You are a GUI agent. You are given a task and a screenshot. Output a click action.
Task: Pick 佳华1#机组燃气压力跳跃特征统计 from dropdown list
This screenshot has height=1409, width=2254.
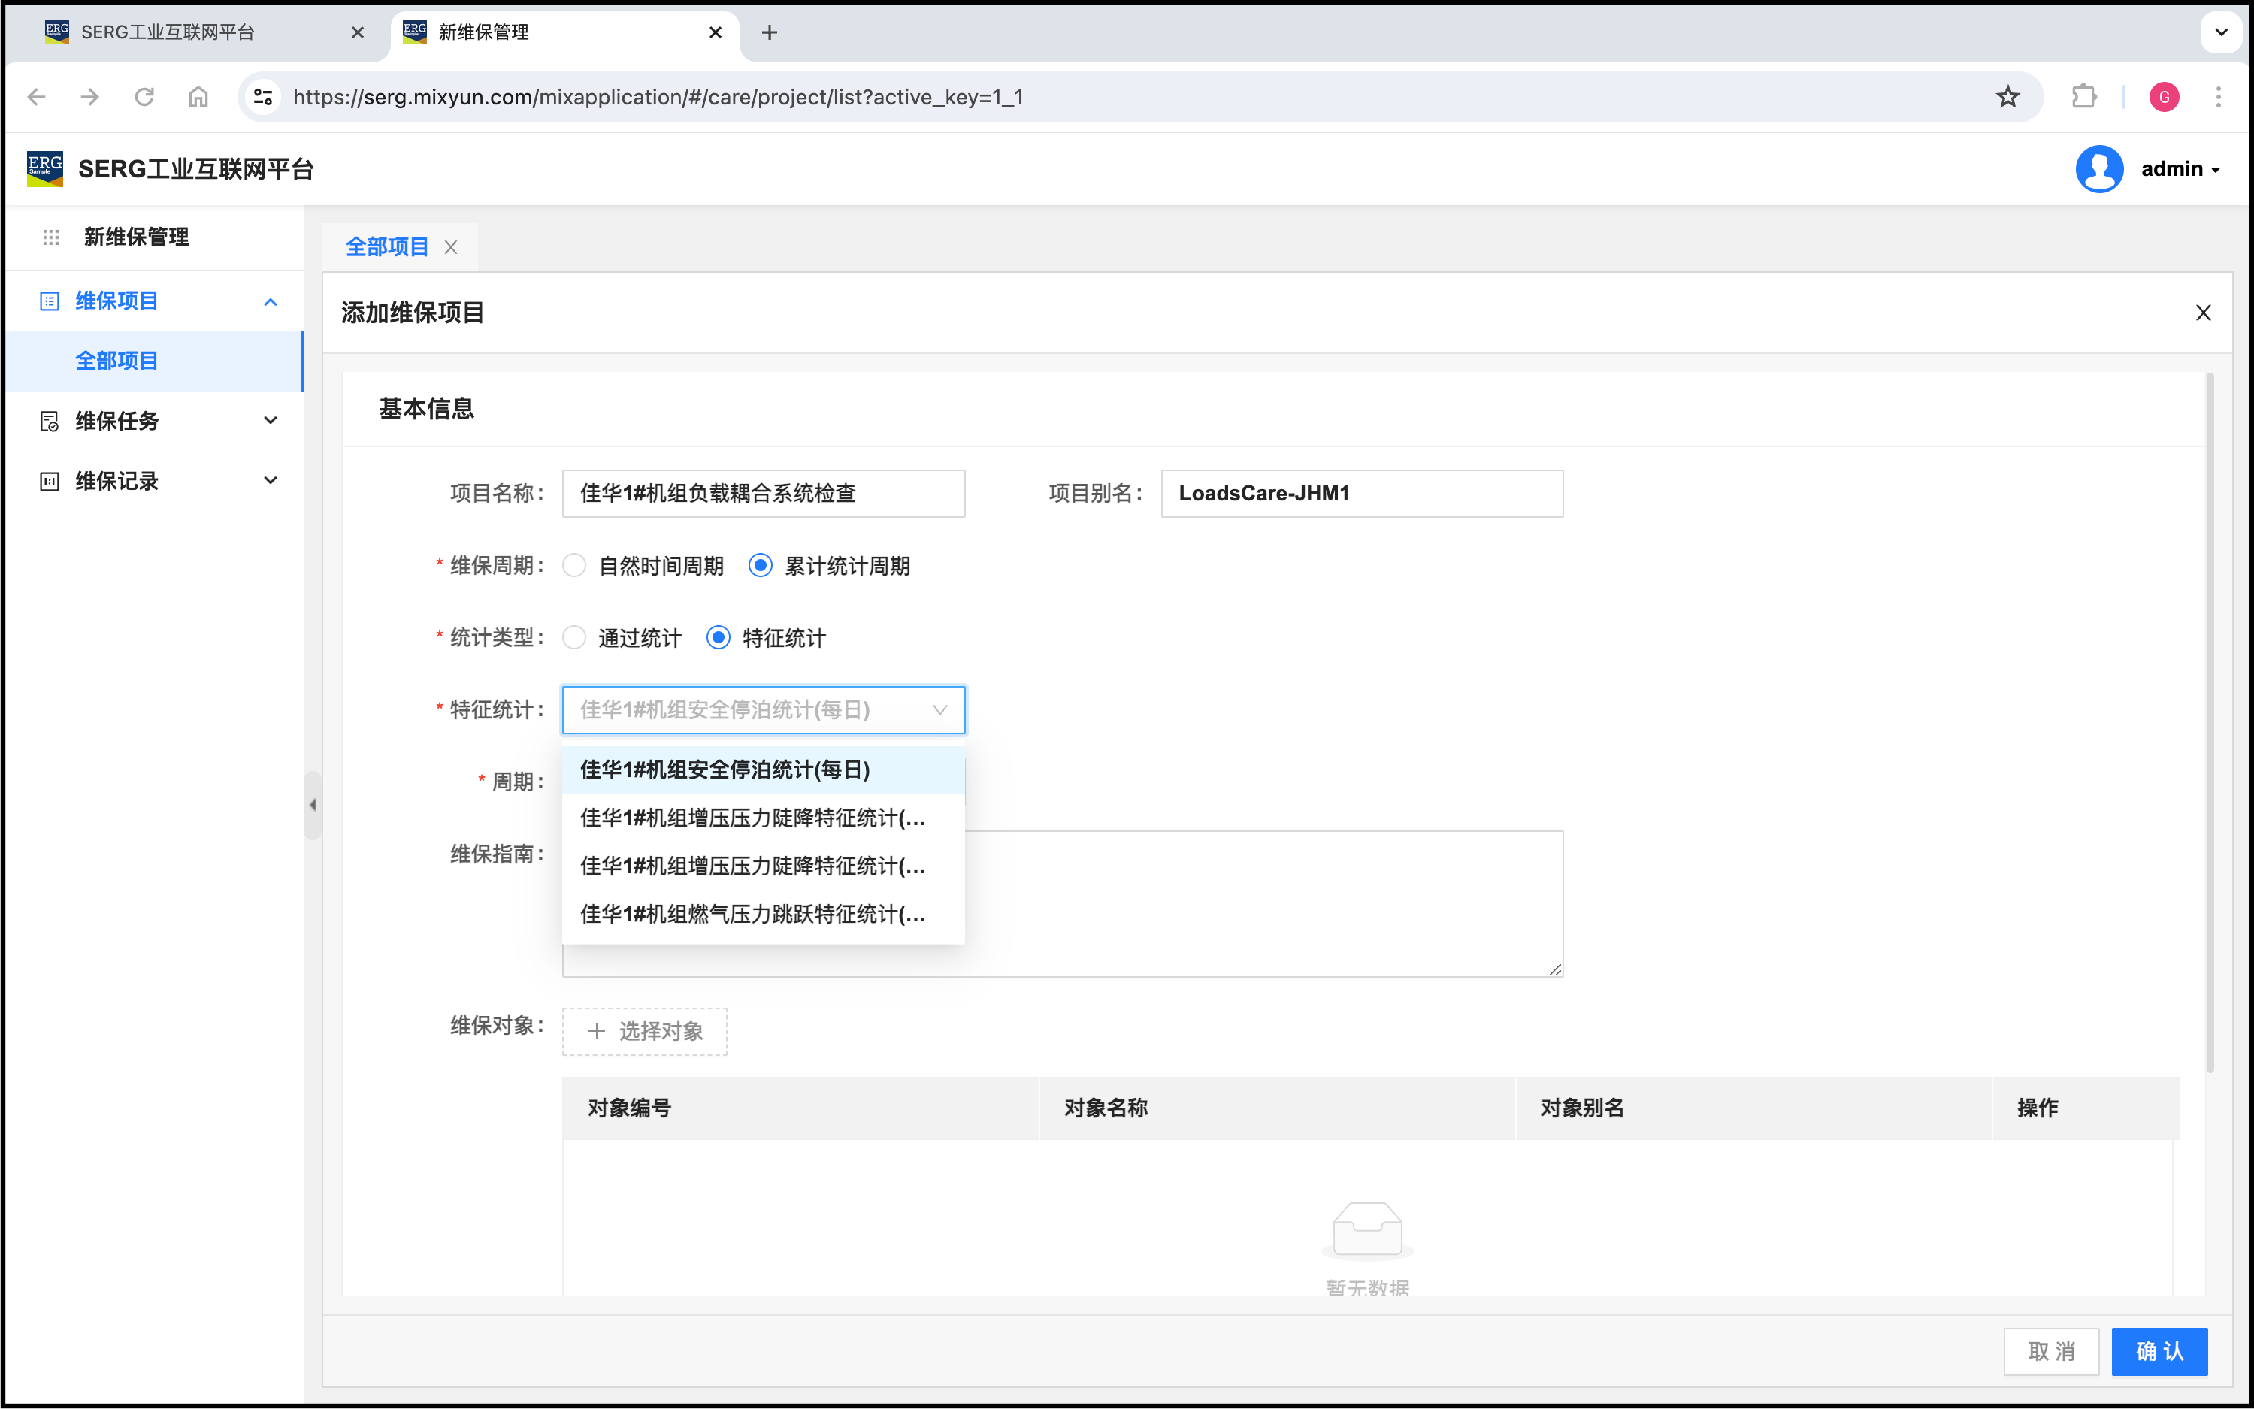click(753, 915)
